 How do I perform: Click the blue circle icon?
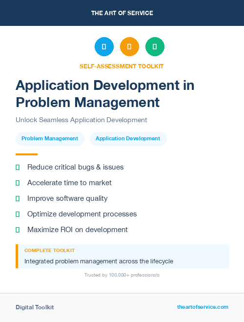(104, 46)
